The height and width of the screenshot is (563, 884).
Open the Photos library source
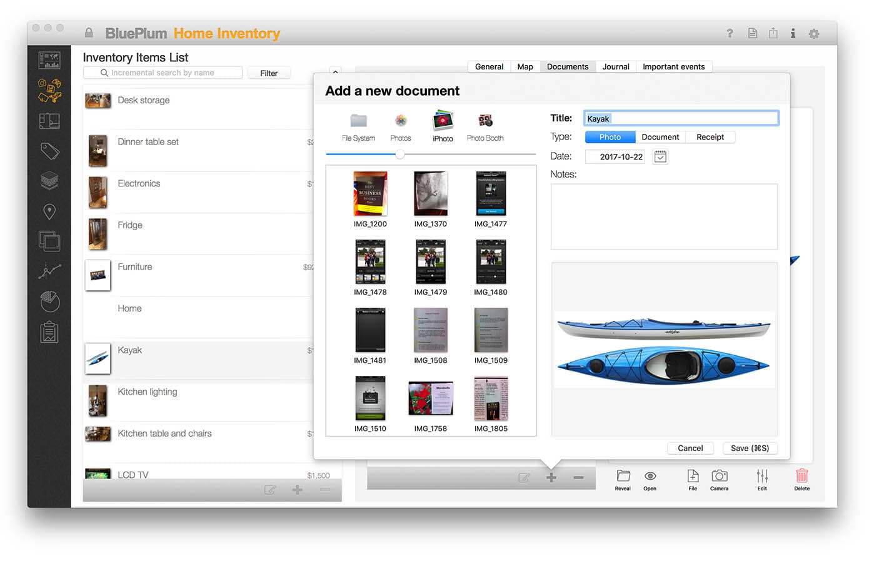click(400, 124)
